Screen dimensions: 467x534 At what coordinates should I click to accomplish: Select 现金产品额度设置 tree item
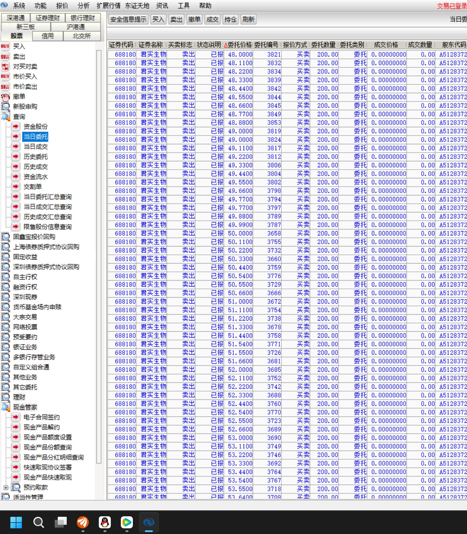click(x=48, y=437)
